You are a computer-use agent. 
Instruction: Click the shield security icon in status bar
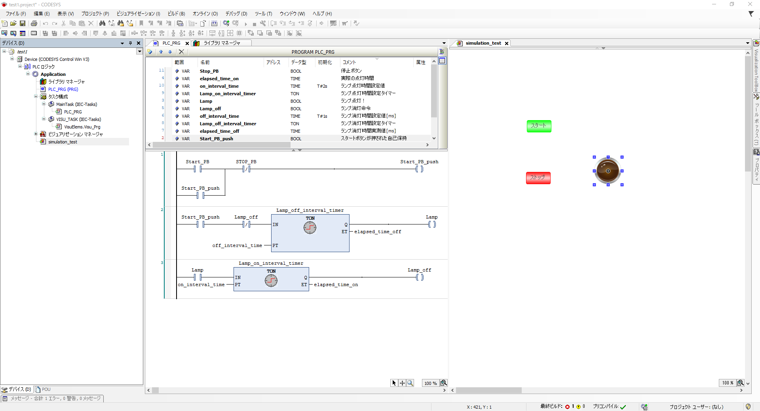[x=748, y=407]
